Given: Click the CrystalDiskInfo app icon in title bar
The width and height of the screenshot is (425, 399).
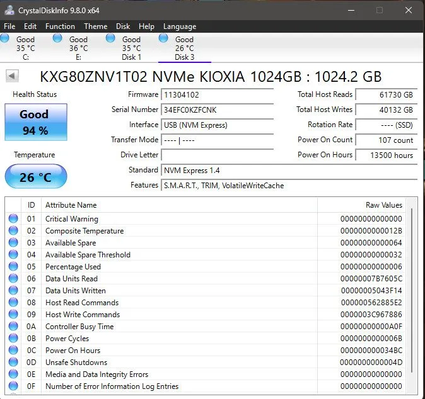Looking at the screenshot, I should [x=9, y=10].
